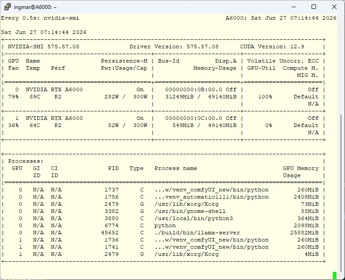Click the 36% fan speed value
The height and width of the screenshot is (280, 345).
pos(13,125)
